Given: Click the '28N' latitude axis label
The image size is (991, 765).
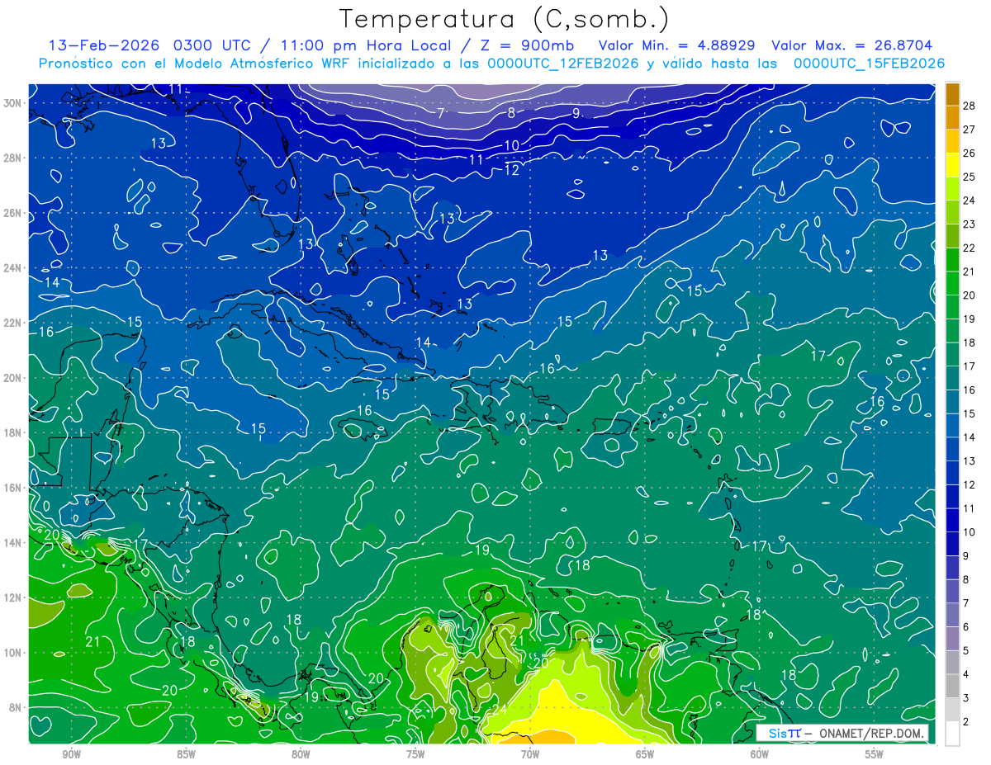Looking at the screenshot, I should point(14,158).
